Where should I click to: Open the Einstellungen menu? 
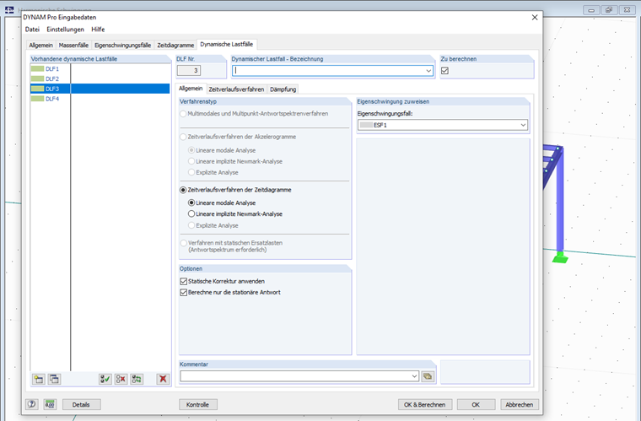pos(65,30)
